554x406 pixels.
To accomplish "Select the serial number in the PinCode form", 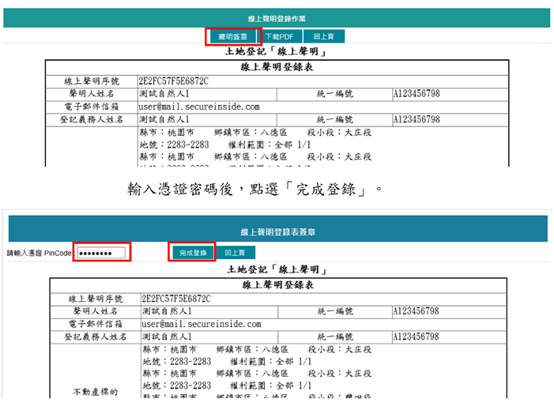I will click(174, 299).
